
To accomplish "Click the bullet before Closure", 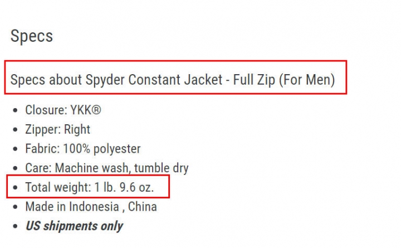I will 16,110.
